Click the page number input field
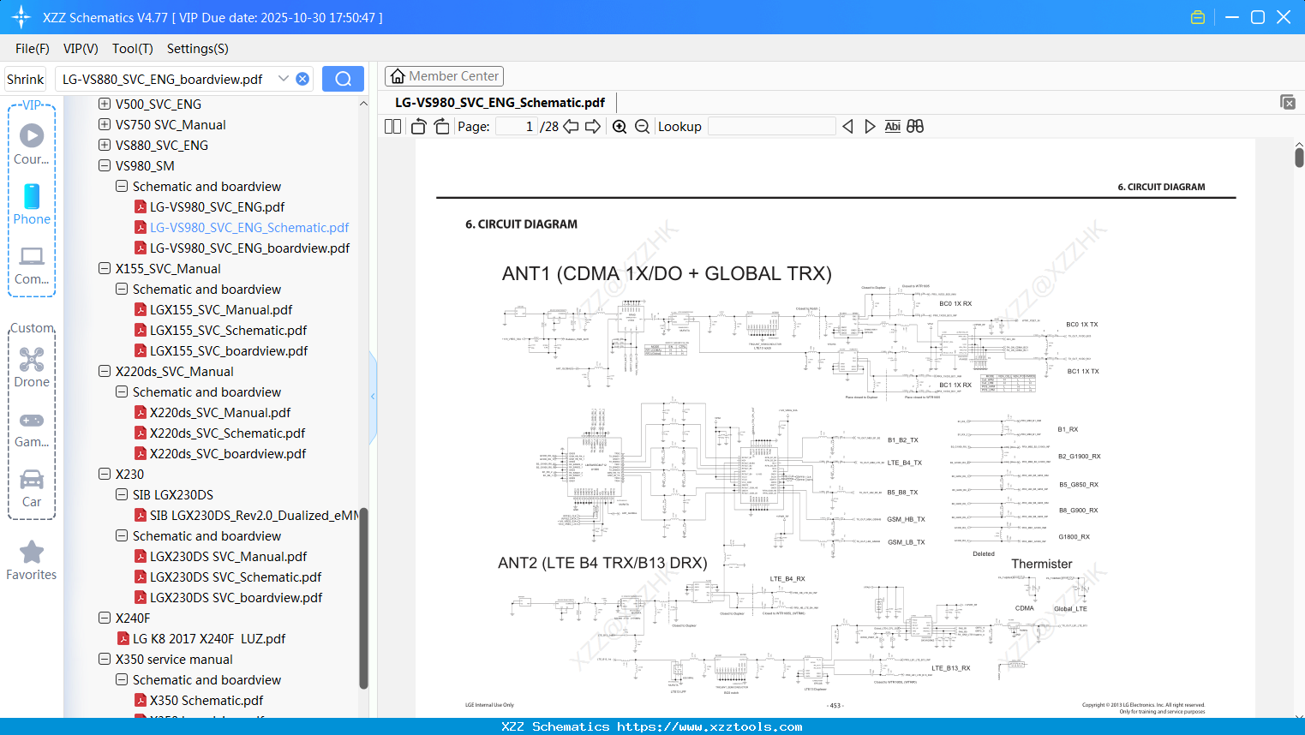Screen dimensions: 1305x735 click(x=518, y=126)
